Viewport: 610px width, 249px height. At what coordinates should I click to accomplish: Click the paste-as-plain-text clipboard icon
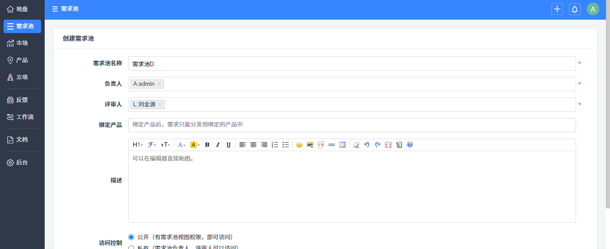click(x=399, y=145)
